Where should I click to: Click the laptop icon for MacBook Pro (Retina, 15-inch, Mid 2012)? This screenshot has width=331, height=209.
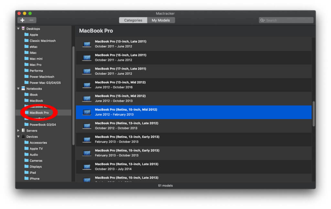(x=86, y=112)
